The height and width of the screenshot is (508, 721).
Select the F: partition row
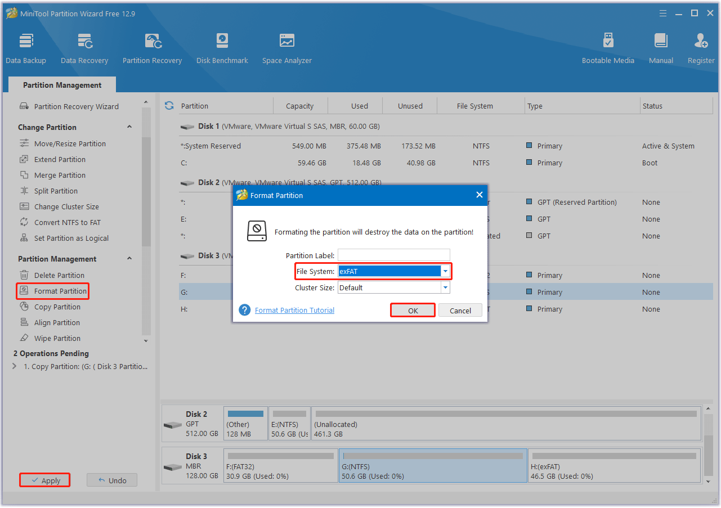(x=446, y=275)
